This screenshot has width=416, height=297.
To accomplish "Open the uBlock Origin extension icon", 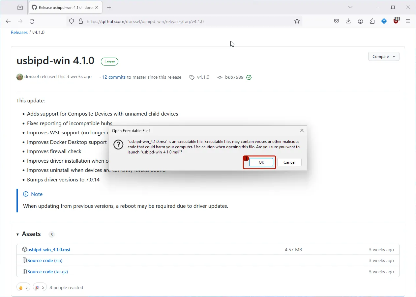I will coord(396,20).
